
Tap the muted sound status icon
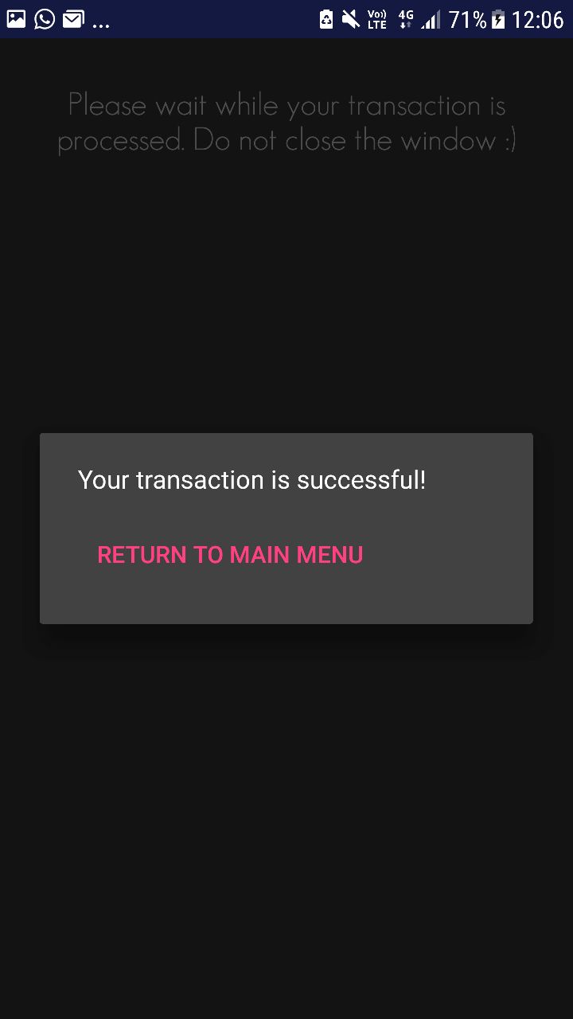(x=351, y=19)
